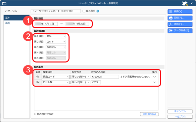Click the PDF(F)... button
This screenshot has width=196, height=122.
click(180, 24)
